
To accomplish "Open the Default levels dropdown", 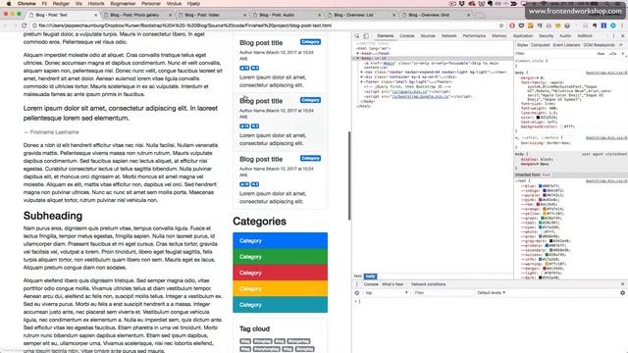I will coord(491,293).
